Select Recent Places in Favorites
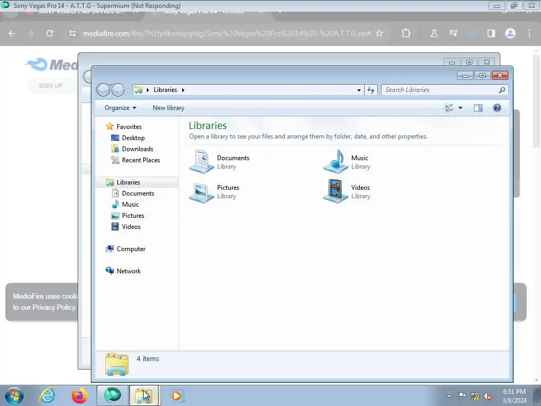Viewport: 541px width, 406px height. coord(141,160)
